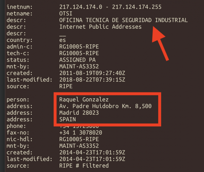Click fax number +34 1 3078020

(x=81, y=133)
